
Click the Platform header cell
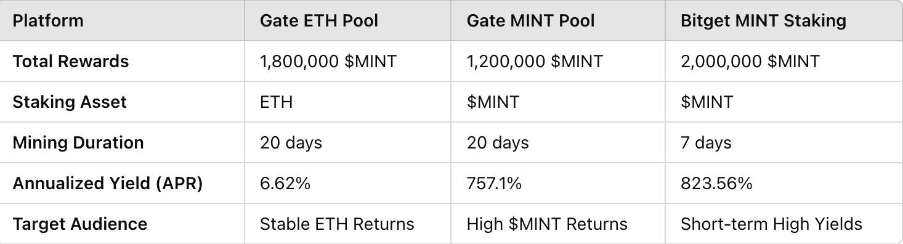[123, 20]
